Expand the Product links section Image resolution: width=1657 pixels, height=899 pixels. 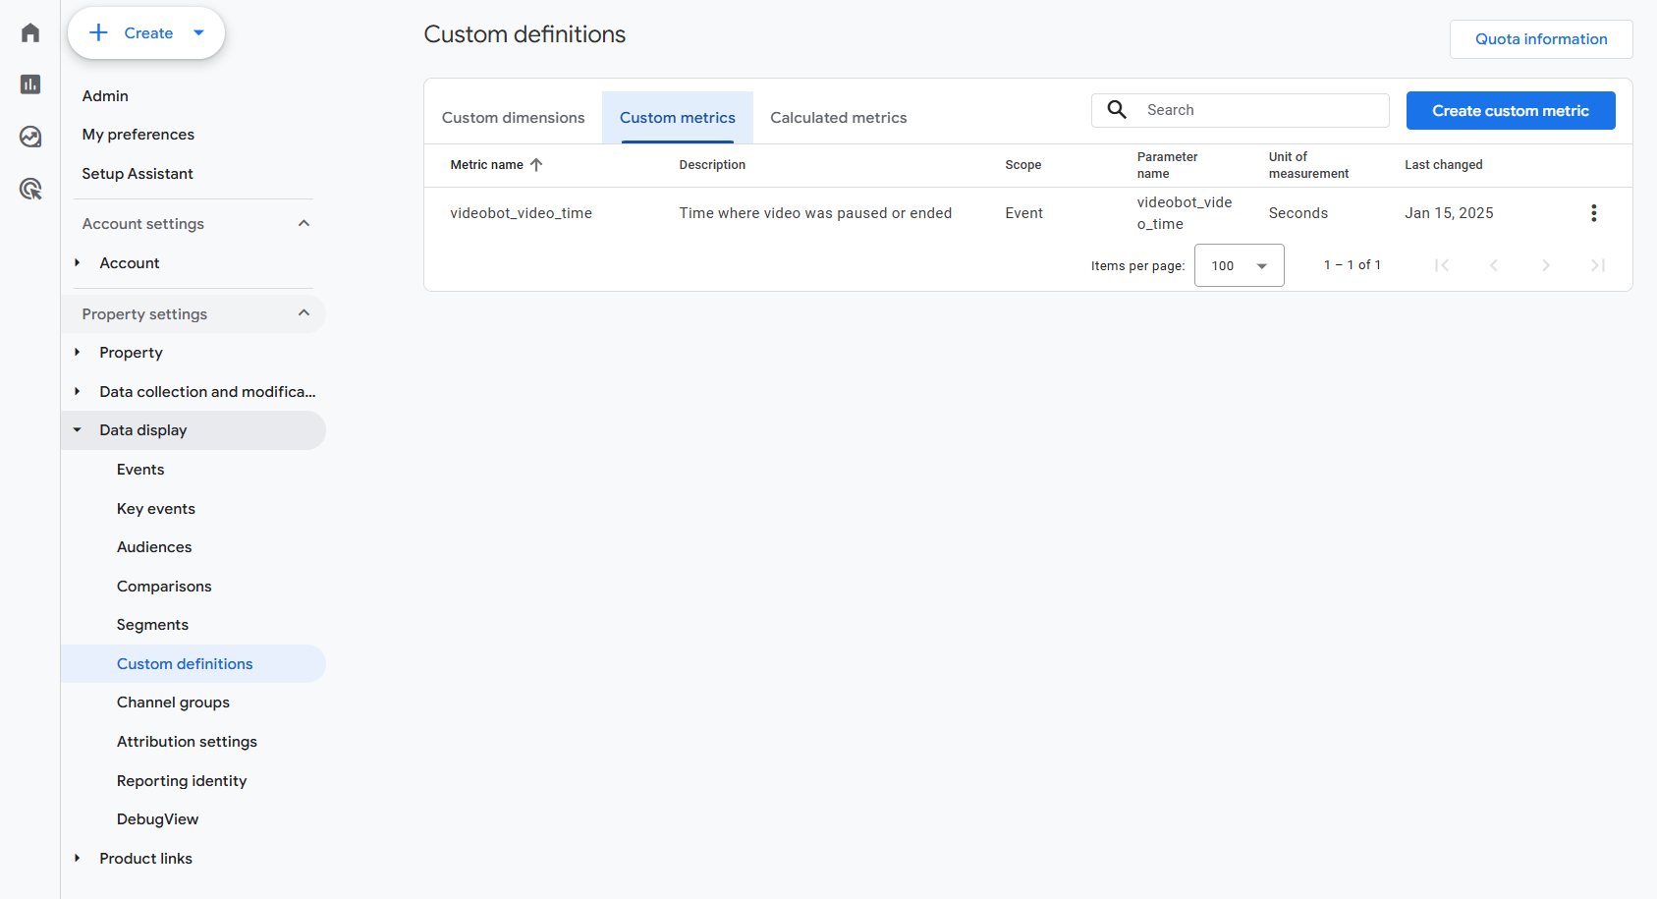[x=79, y=858]
